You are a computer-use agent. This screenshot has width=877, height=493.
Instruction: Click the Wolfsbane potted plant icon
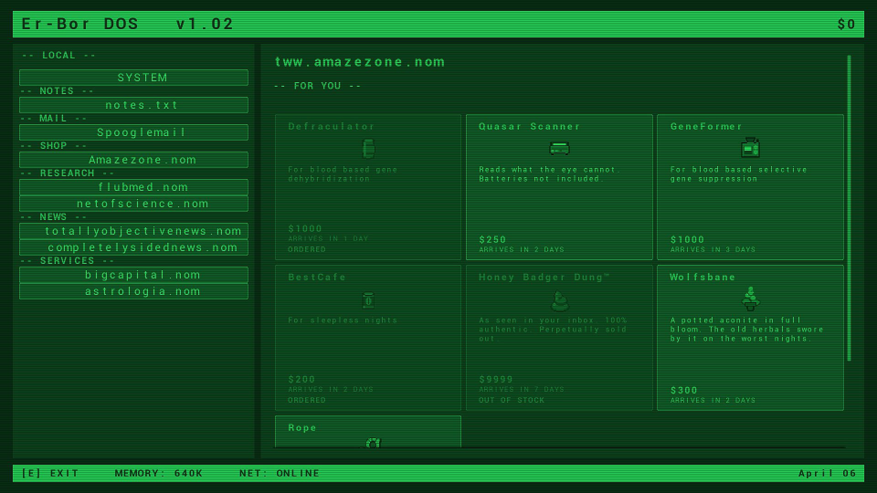(x=750, y=299)
